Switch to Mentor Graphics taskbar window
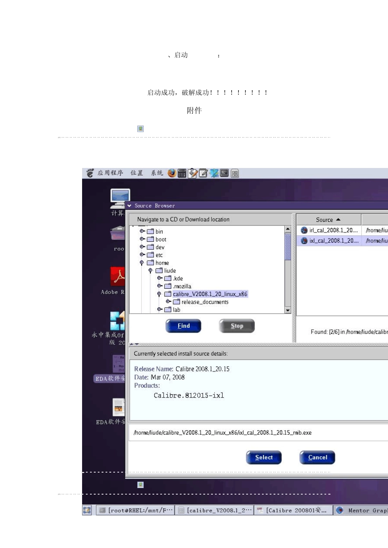 (361, 510)
